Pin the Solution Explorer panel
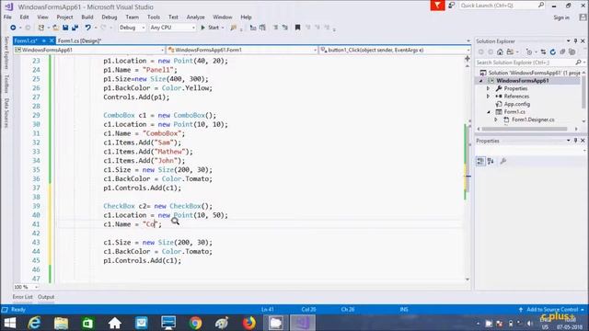This screenshot has height=331, width=589. pos(575,40)
